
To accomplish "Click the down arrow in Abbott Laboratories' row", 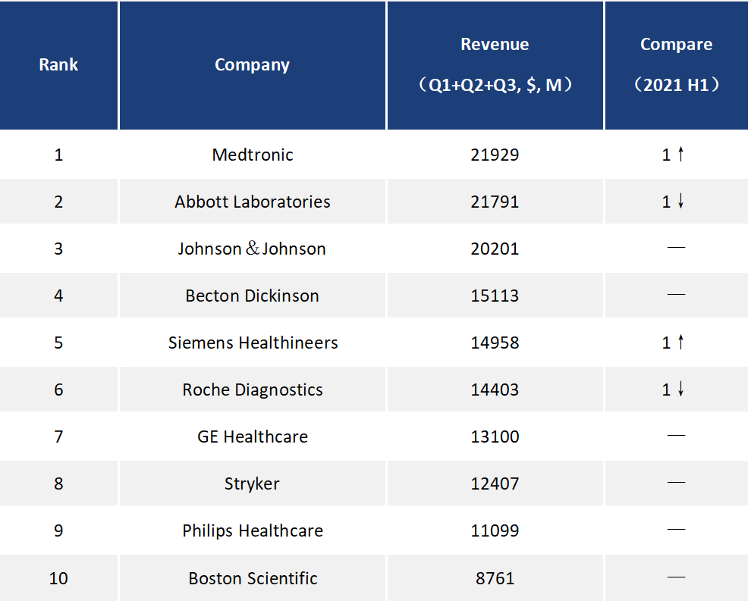I will tap(680, 202).
